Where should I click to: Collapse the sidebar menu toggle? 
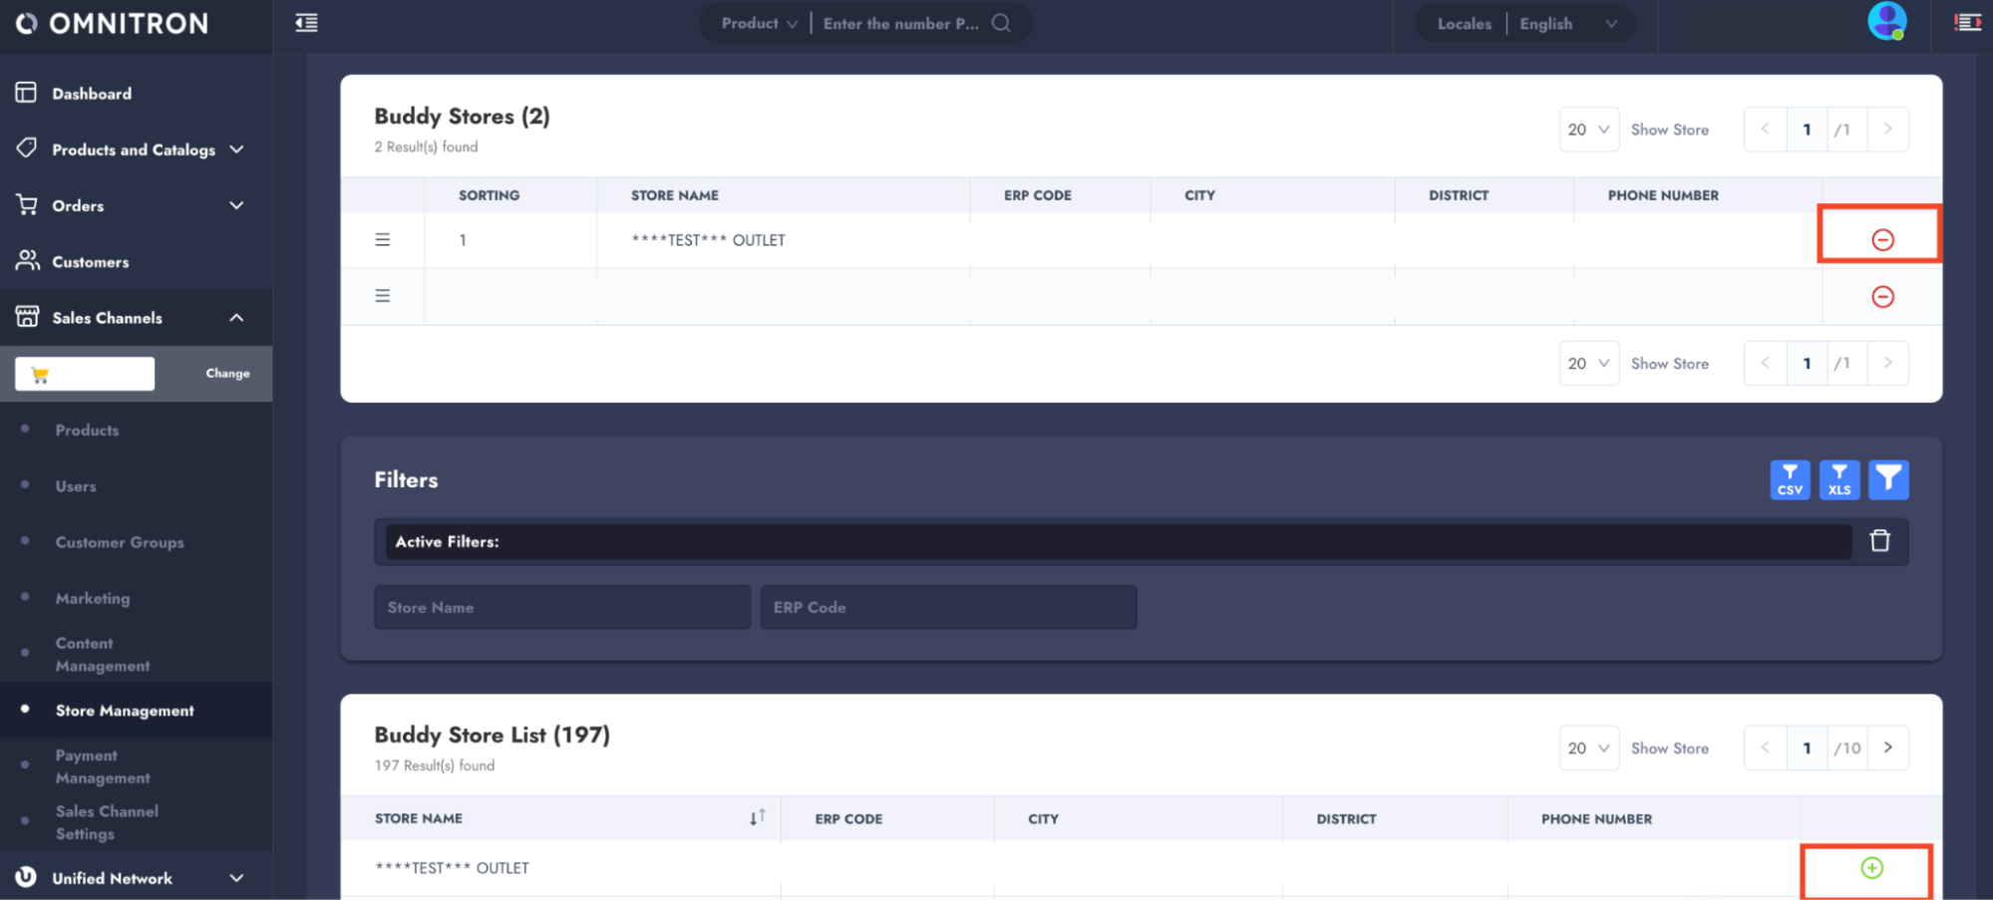[306, 23]
